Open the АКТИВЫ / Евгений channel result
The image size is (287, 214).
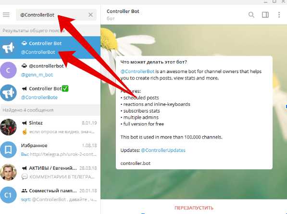50,172
